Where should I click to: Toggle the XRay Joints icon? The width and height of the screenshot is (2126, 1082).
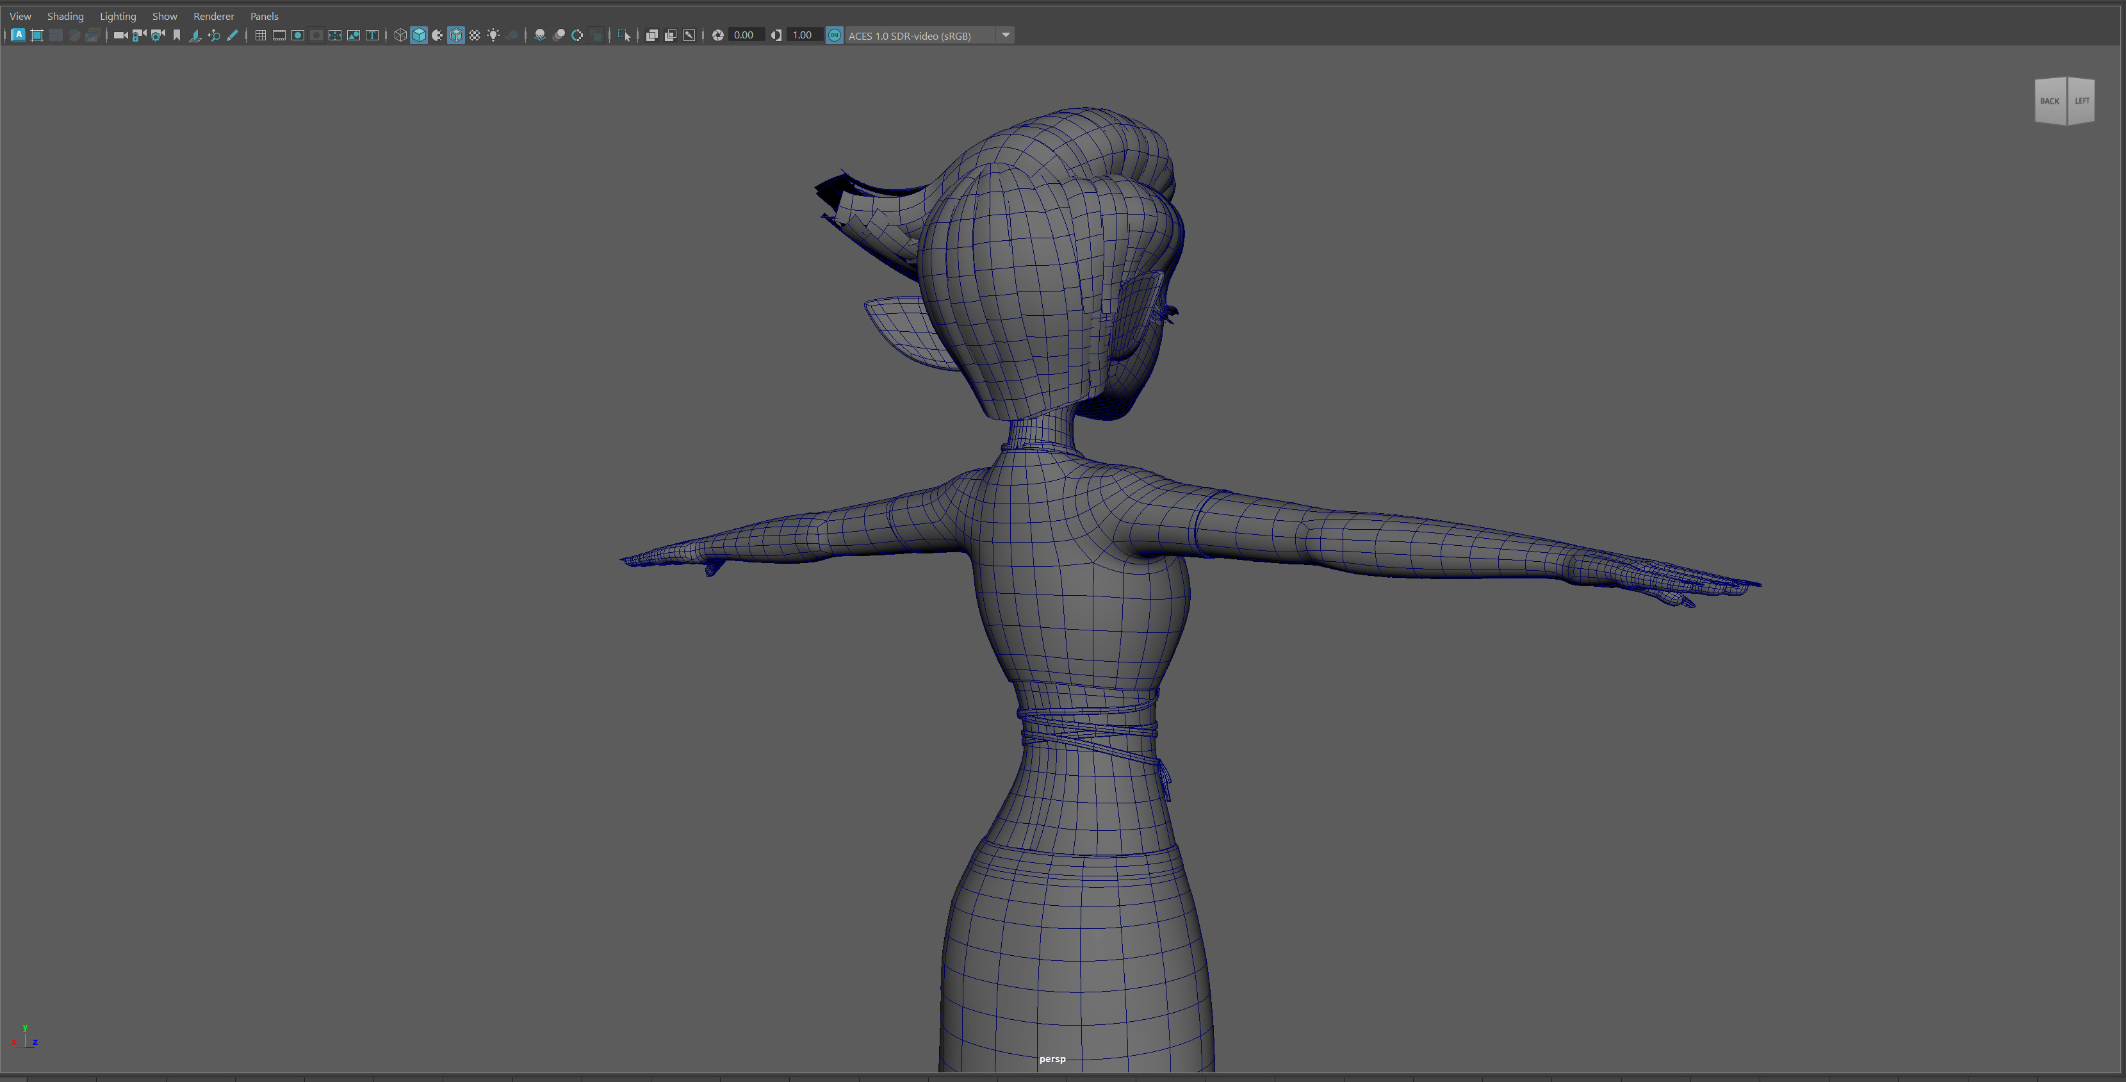point(689,35)
